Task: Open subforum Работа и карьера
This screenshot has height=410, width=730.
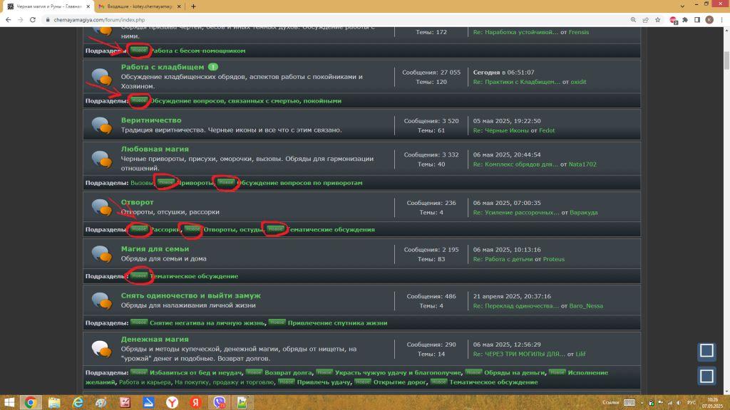Action: coord(145,382)
